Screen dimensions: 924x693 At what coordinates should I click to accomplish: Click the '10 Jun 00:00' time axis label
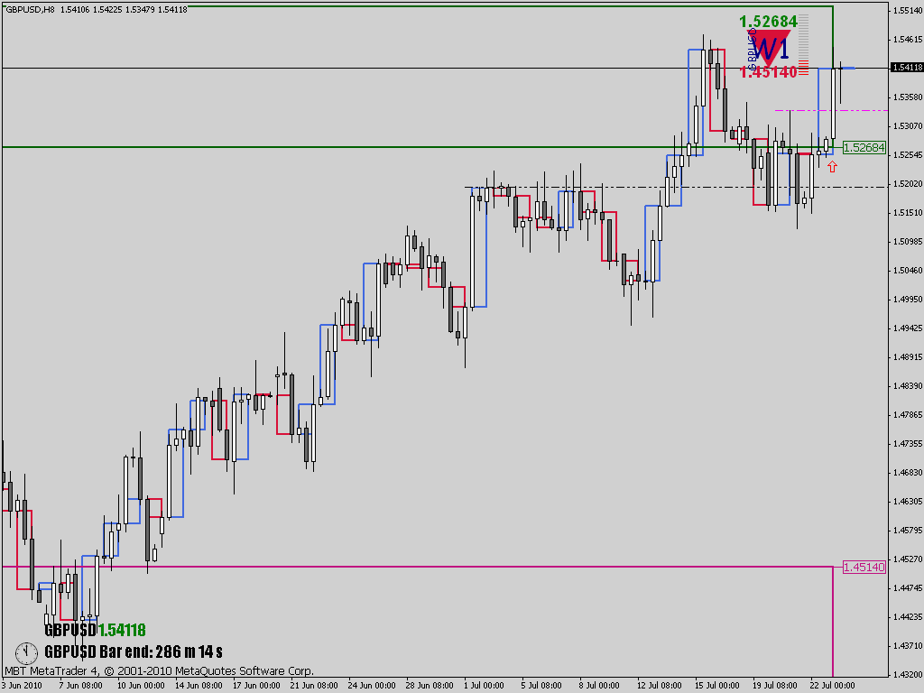point(141,686)
